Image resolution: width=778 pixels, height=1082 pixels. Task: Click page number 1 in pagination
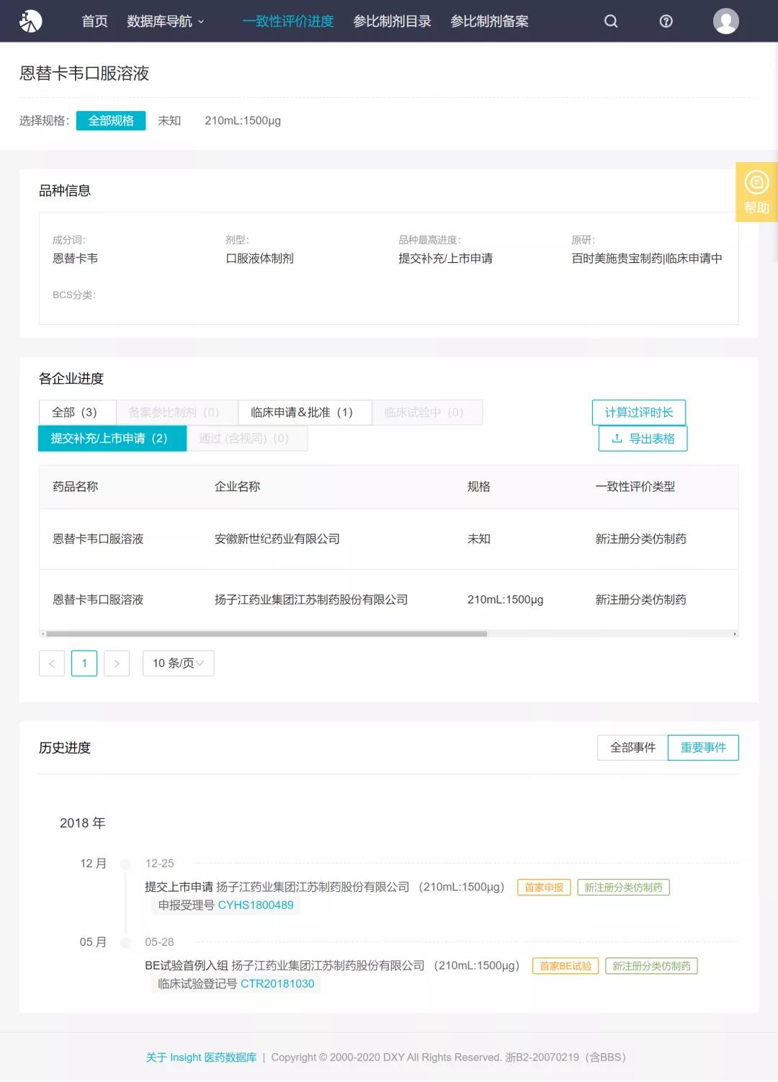84,663
